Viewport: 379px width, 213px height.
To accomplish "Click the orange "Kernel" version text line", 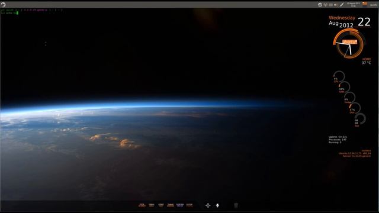I will coord(356,156).
